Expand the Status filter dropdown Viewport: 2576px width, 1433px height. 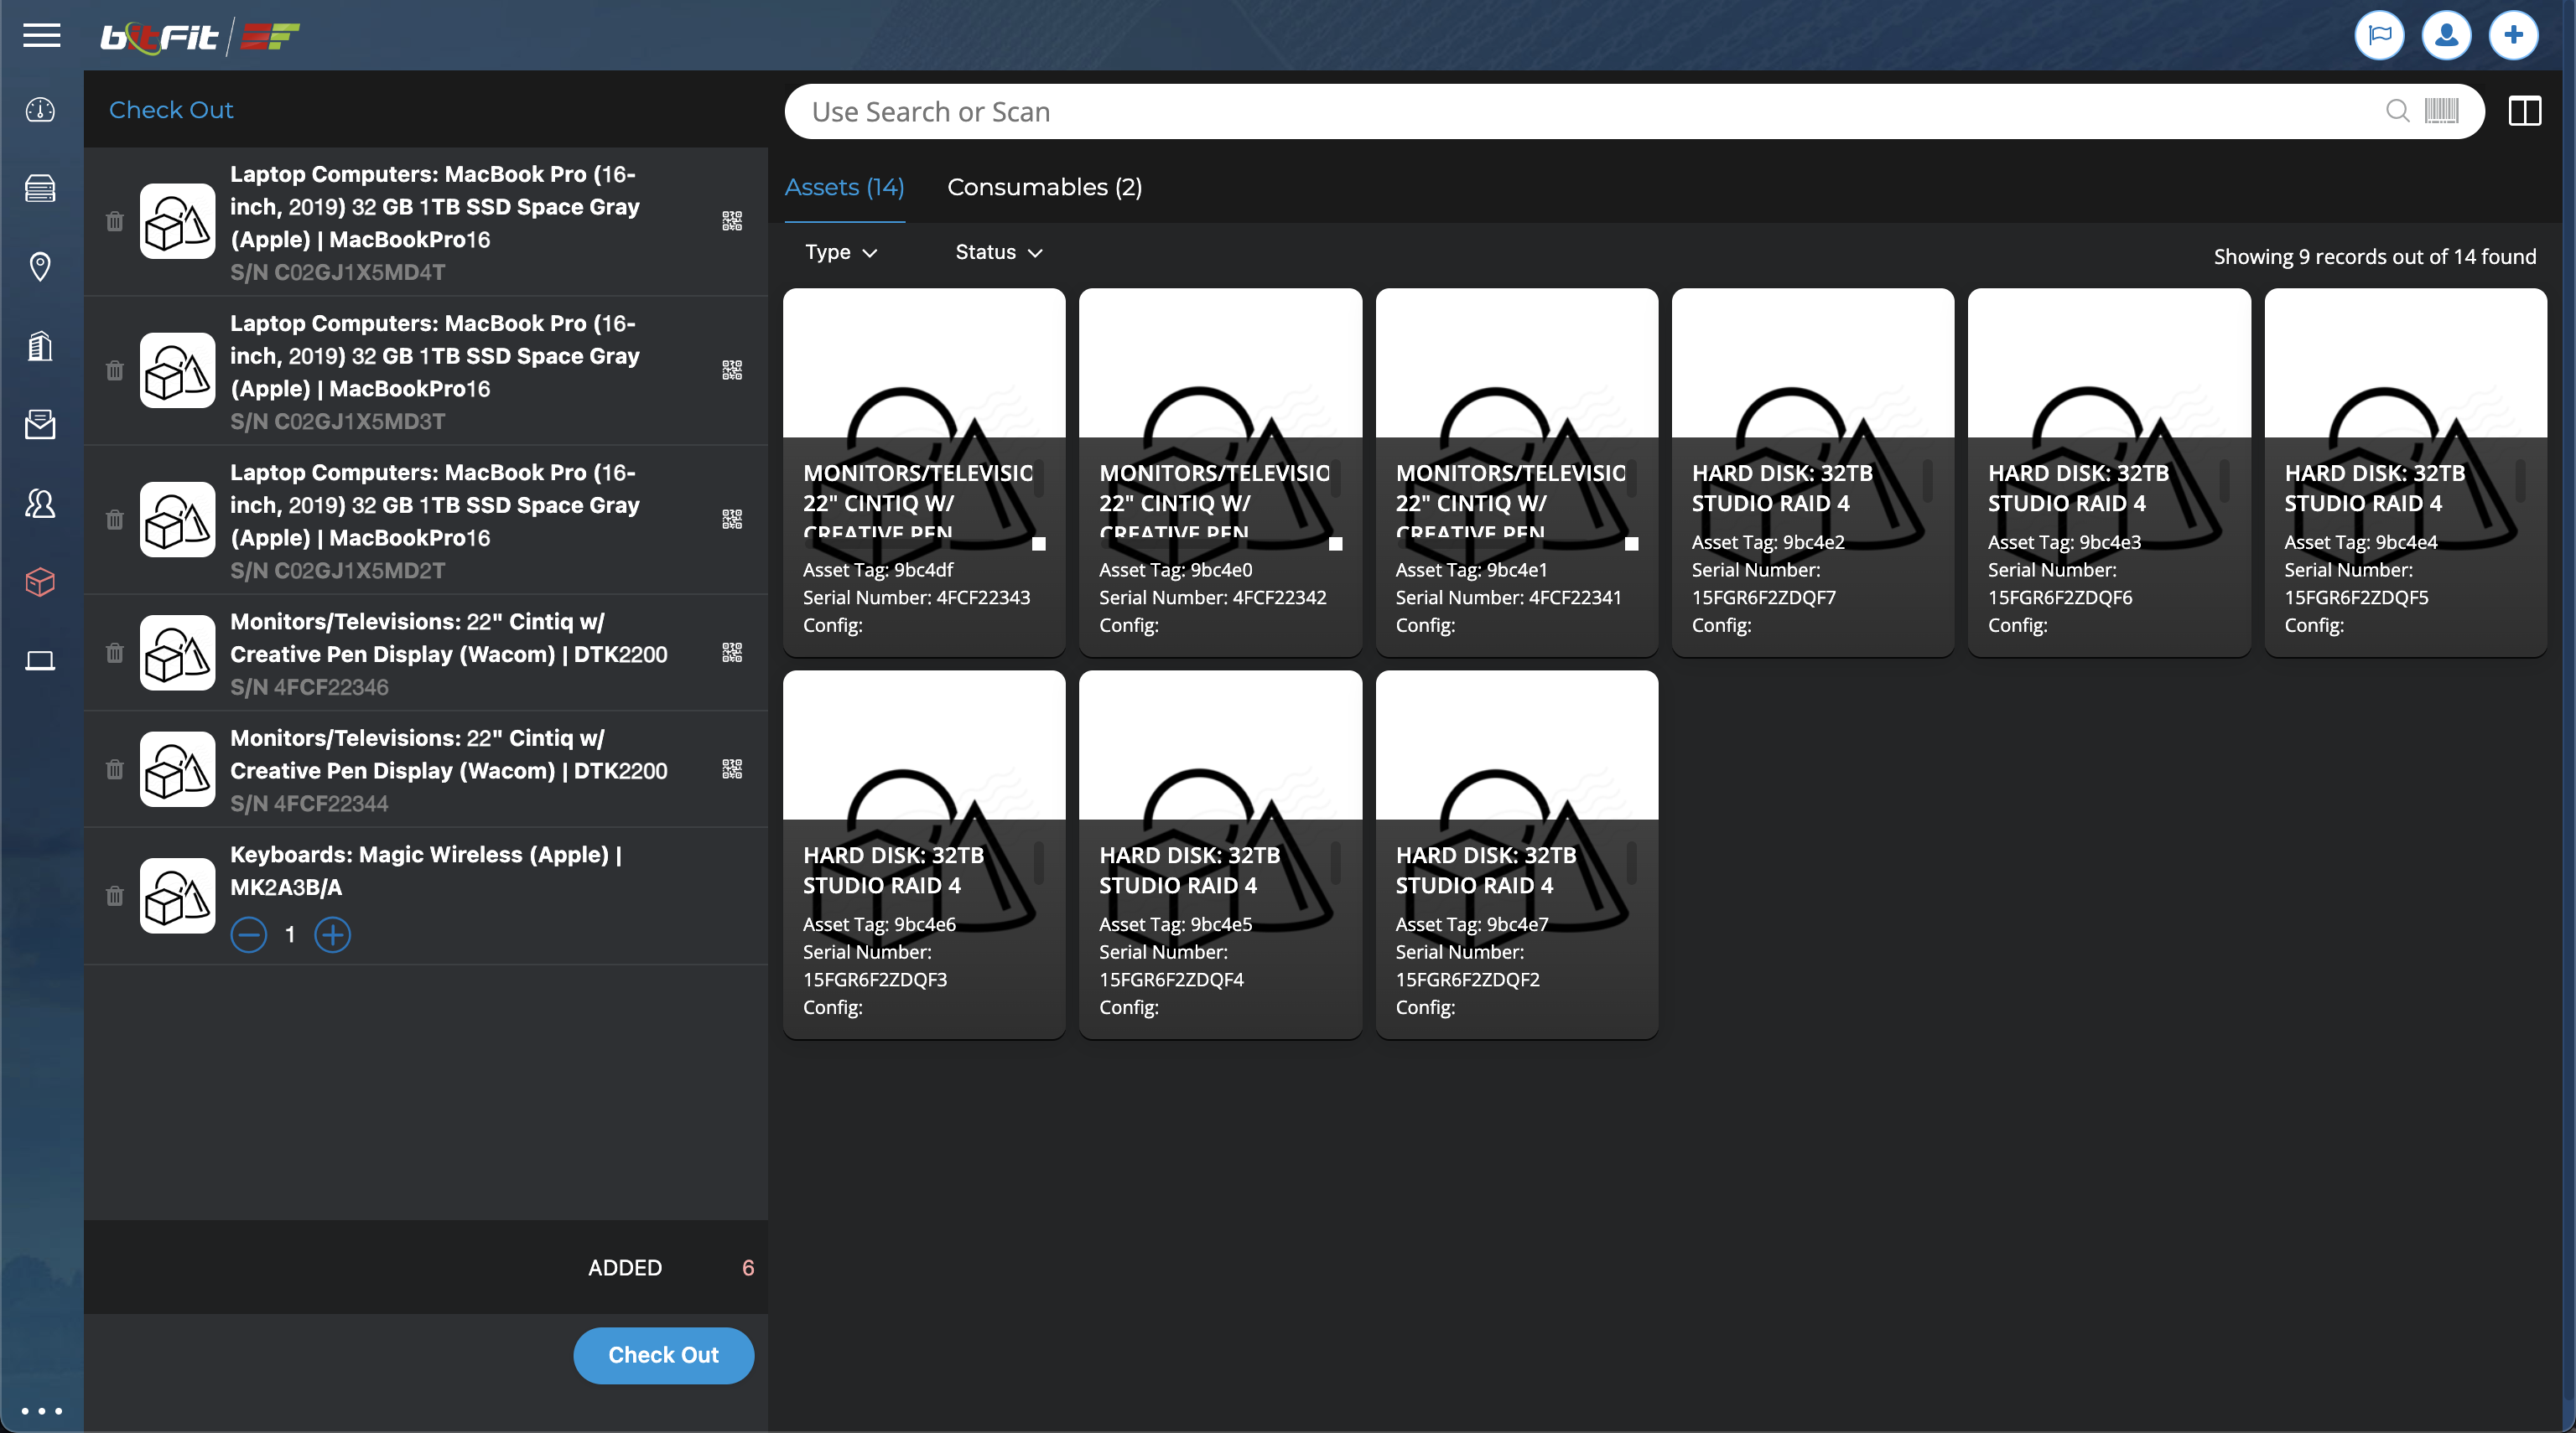pyautogui.click(x=999, y=253)
